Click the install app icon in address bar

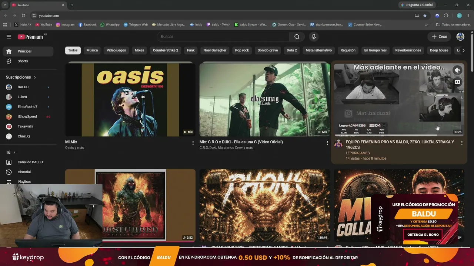point(417,16)
